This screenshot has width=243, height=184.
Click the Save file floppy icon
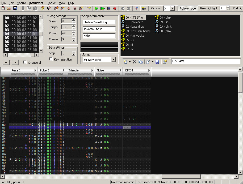tap(15, 8)
